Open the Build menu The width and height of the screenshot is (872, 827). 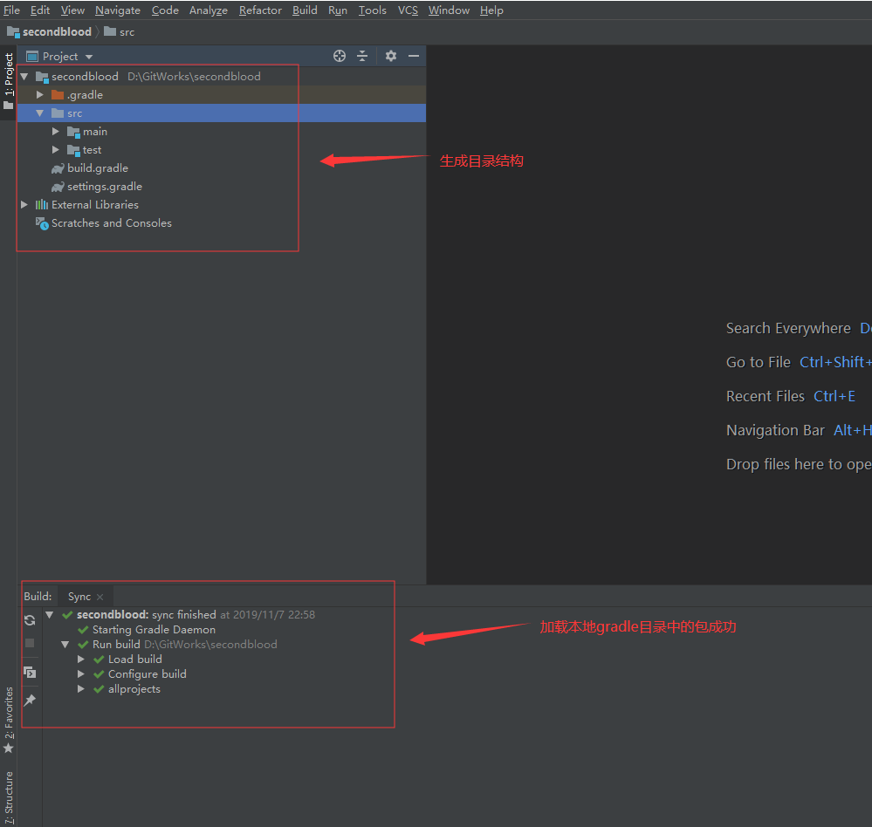pos(305,10)
